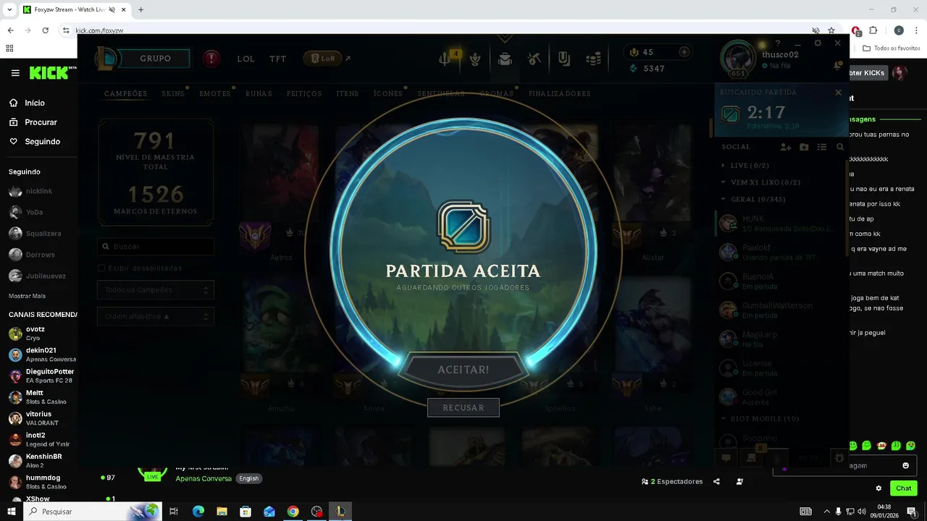Click the notifications bell icon

pyautogui.click(x=838, y=66)
